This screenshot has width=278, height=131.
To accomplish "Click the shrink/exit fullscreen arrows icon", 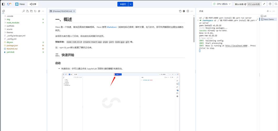I will click(x=264, y=4).
